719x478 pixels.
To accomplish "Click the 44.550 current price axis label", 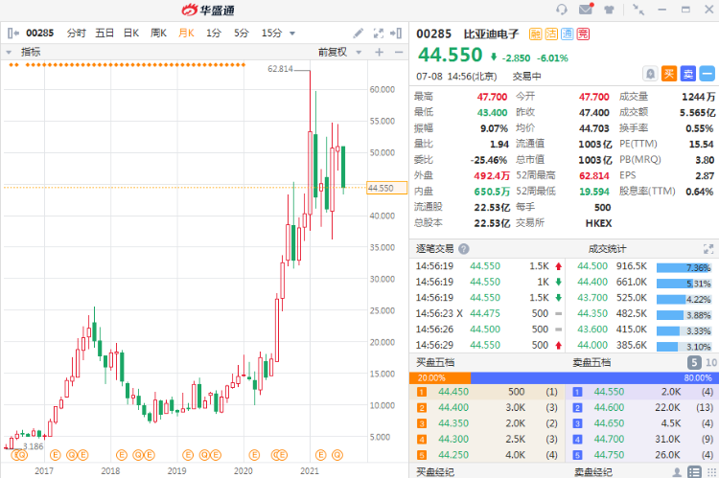I will tap(386, 189).
